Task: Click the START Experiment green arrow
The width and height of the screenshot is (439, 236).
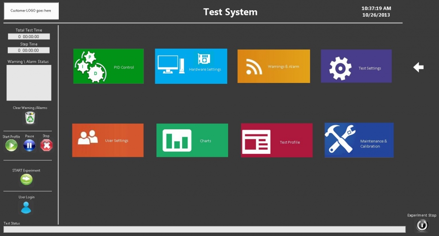Action: pyautogui.click(x=27, y=180)
